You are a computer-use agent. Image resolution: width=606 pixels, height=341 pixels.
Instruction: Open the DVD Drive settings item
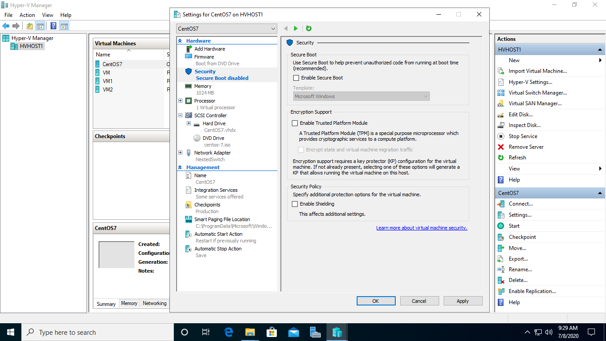pyautogui.click(x=213, y=138)
